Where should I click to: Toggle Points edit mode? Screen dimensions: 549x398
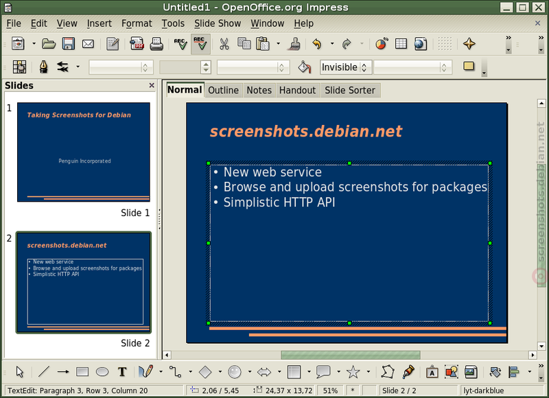pyautogui.click(x=388, y=371)
